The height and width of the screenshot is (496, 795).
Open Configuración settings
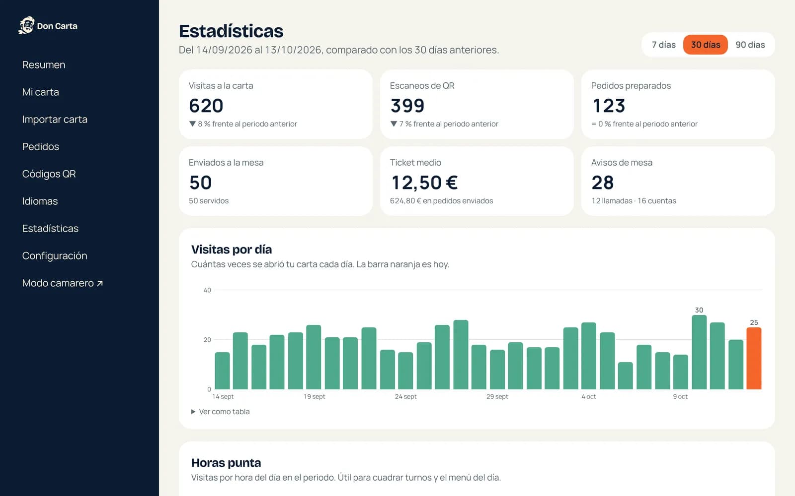pos(55,256)
